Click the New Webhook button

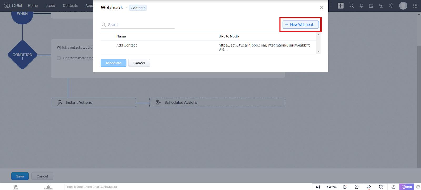click(x=300, y=24)
